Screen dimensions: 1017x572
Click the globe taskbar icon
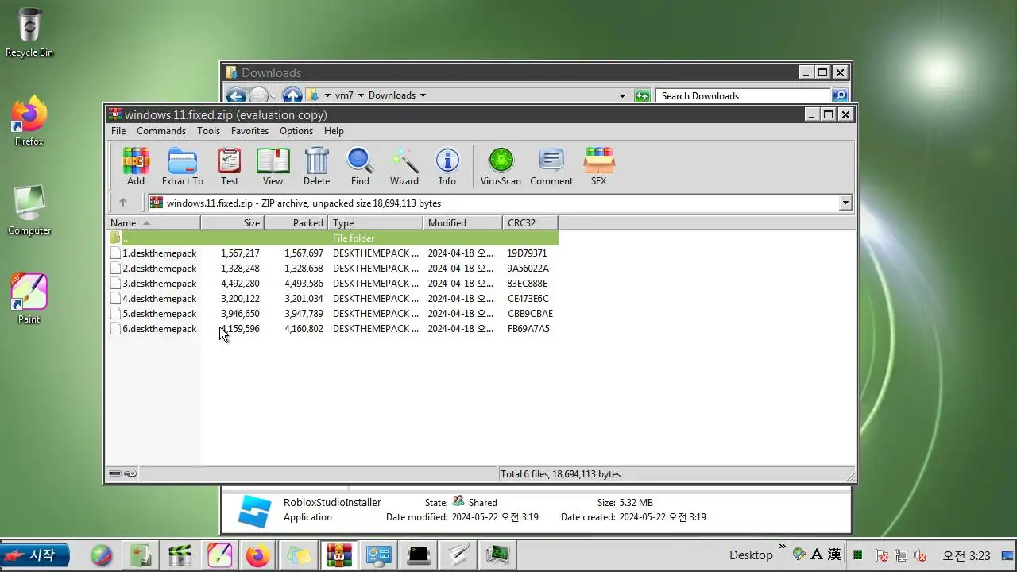coord(101,555)
